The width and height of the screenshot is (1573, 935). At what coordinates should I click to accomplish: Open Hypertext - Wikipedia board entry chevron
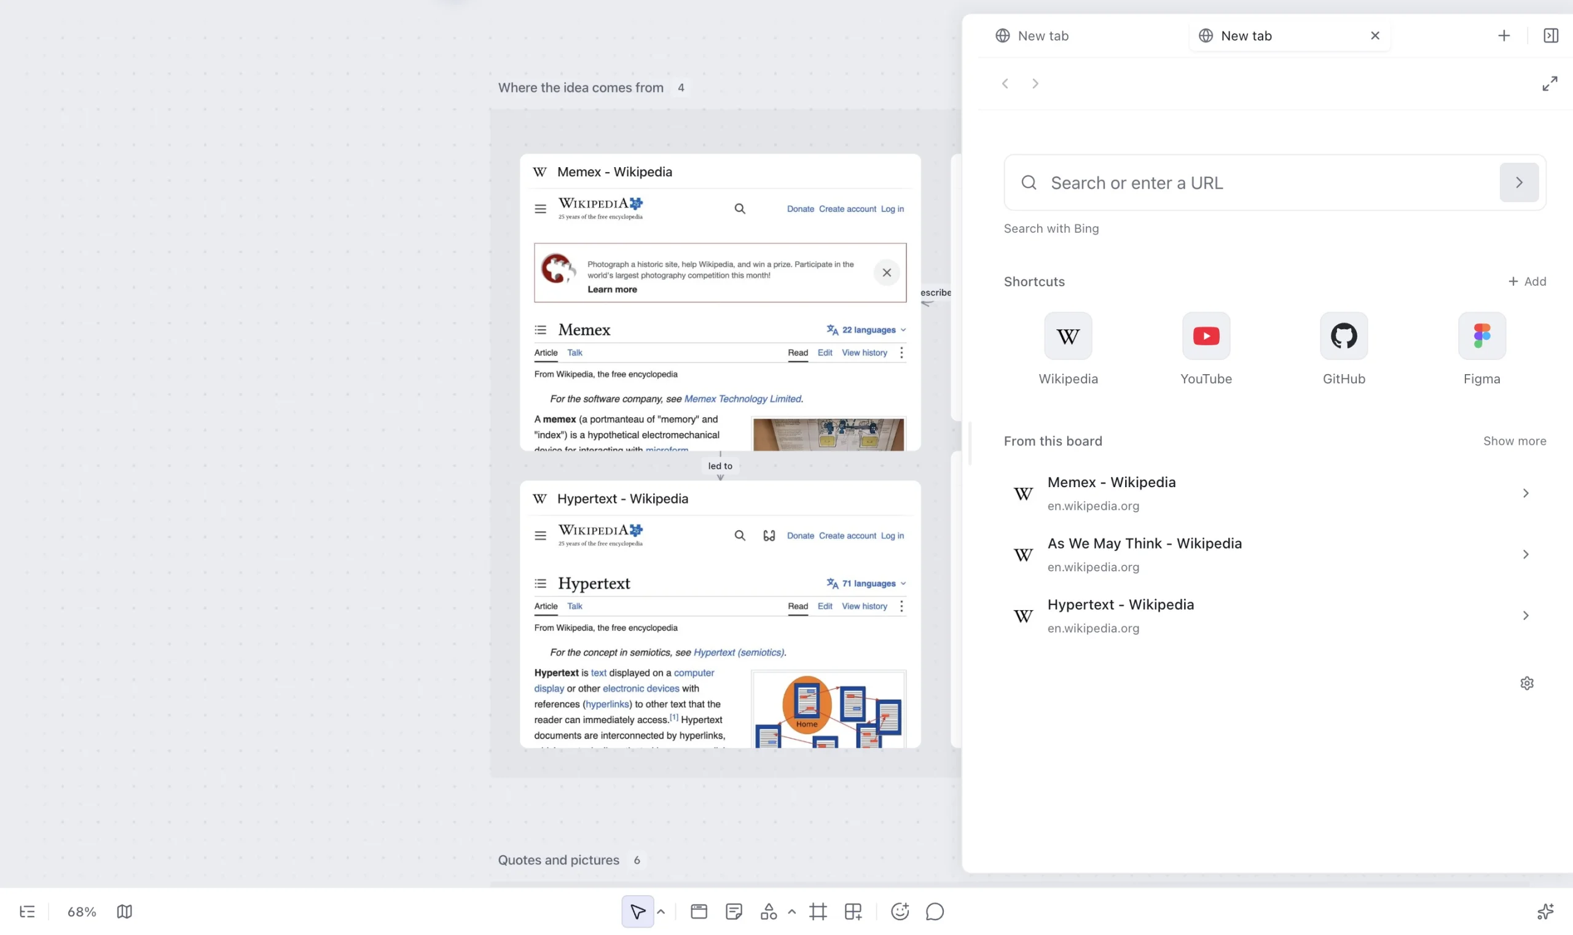[1525, 616]
